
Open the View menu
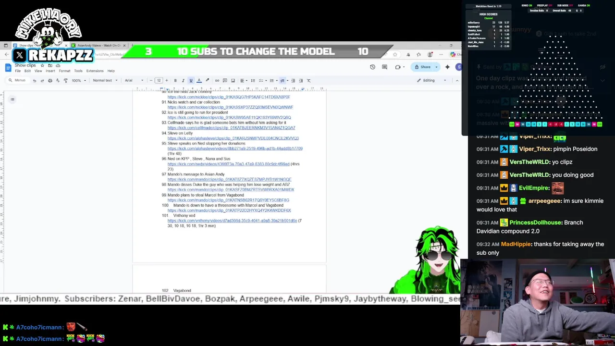[x=38, y=71]
